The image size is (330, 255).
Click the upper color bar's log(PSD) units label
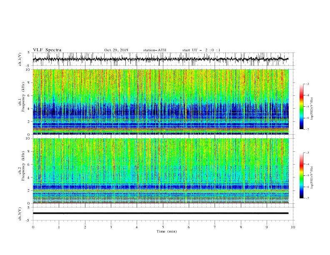[312, 109]
